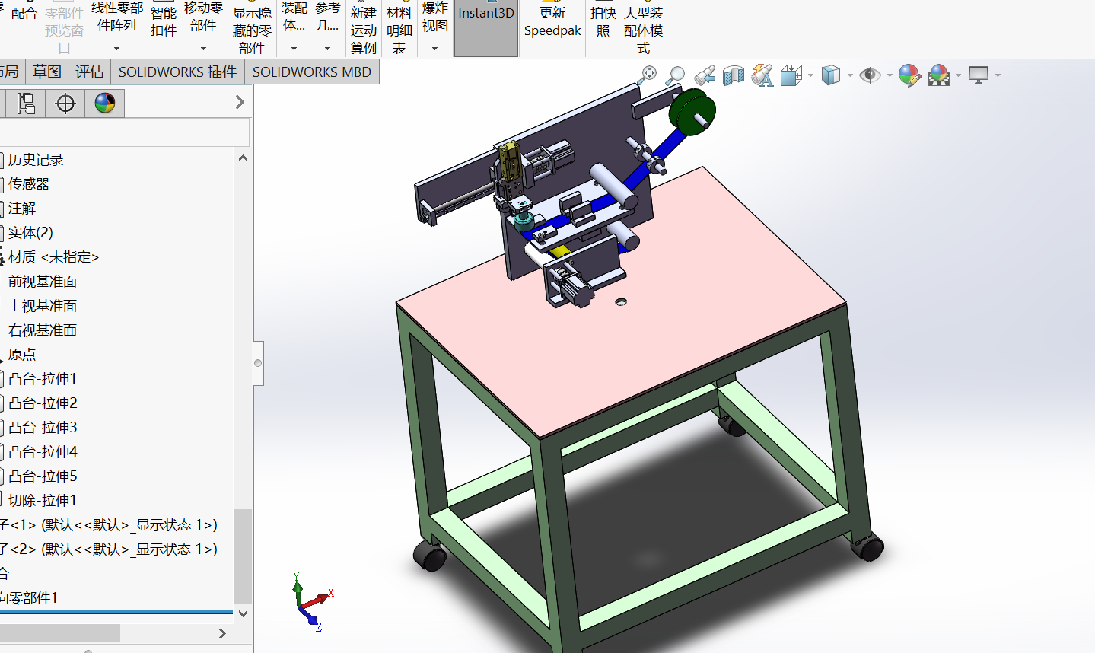1095x653 pixels.
Task: Click the 爆炸视图 command
Action: pyautogui.click(x=435, y=17)
